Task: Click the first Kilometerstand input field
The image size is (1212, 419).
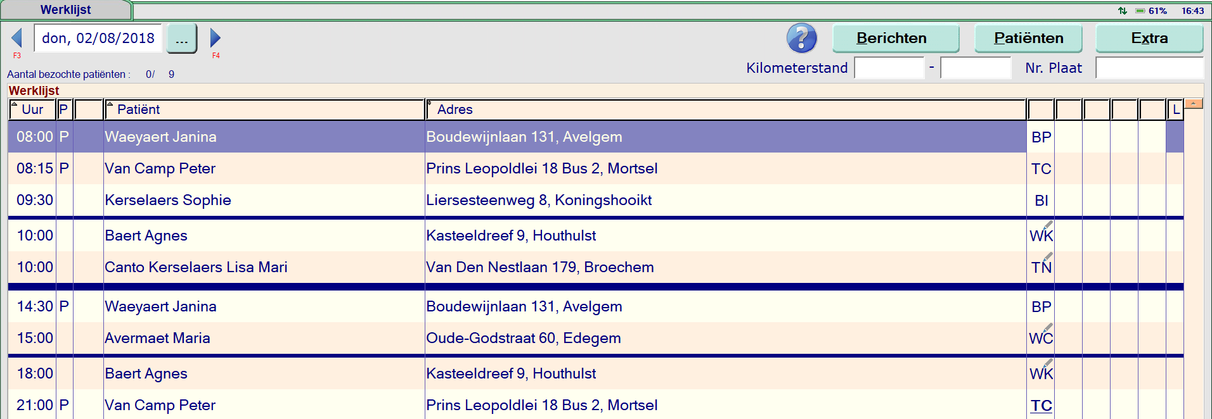Action: [x=889, y=68]
